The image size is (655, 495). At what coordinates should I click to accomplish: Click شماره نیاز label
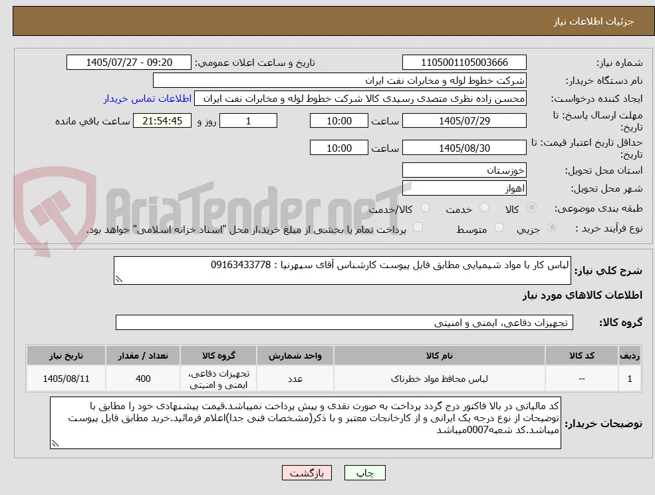pyautogui.click(x=620, y=63)
